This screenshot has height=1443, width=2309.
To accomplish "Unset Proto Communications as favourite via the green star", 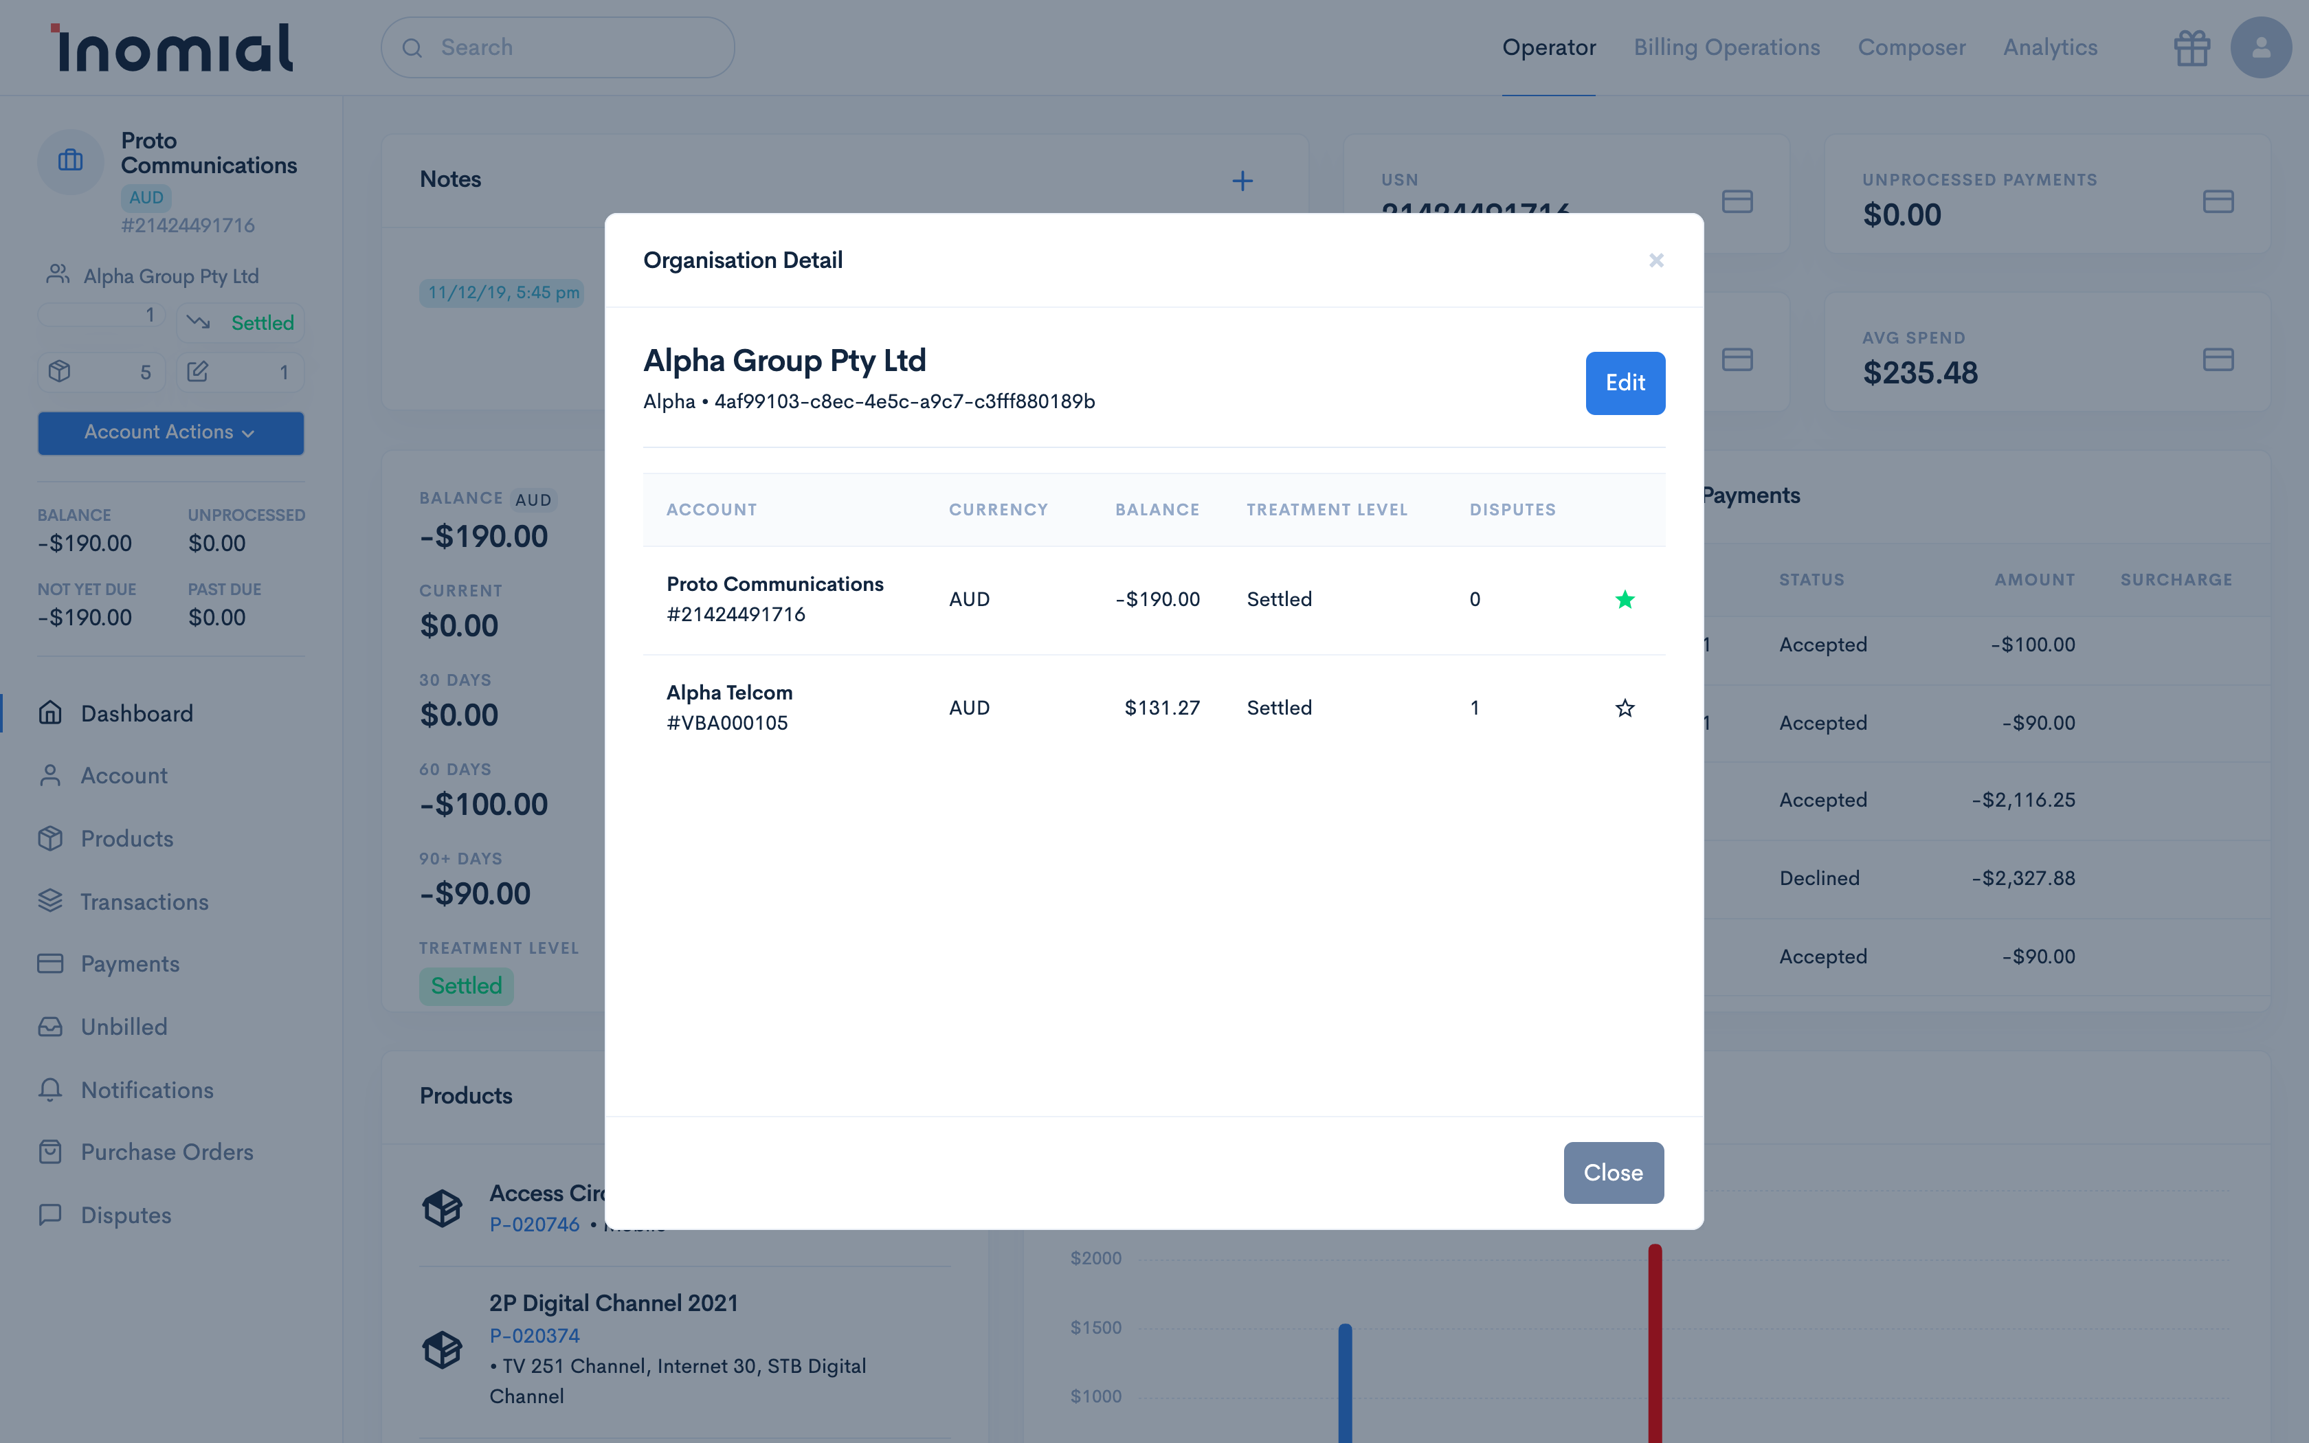I will (x=1625, y=599).
